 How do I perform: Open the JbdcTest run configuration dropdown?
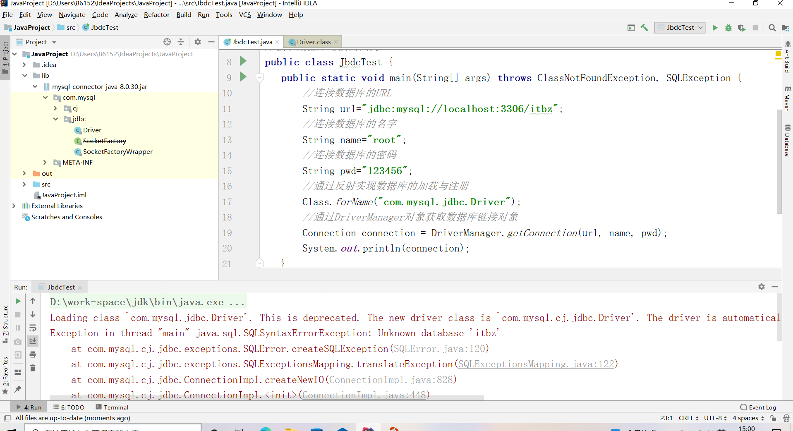680,28
